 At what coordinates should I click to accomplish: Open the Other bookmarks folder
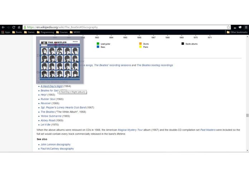(x=237, y=32)
